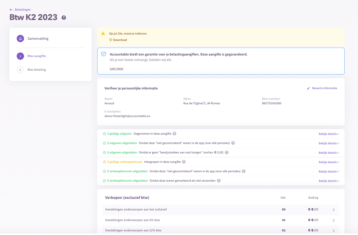This screenshot has width=358, height=235.
Task: Expand details for 2 geldige uitgaven
Action: coord(329,134)
